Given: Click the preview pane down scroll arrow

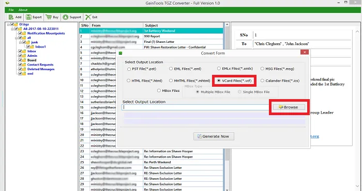Looking at the screenshot, I should click(358, 186).
